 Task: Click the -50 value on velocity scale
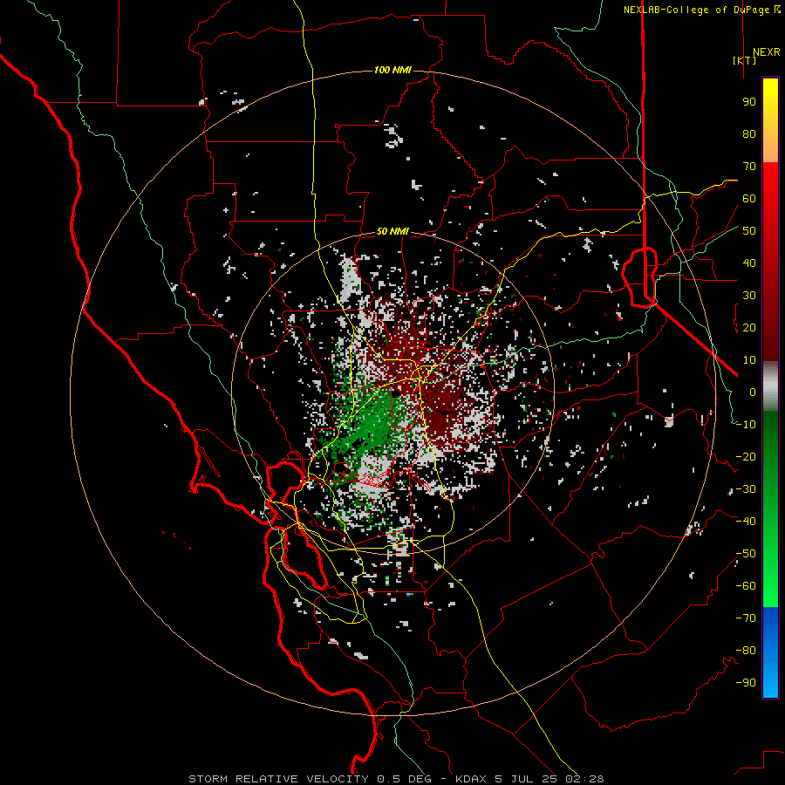[x=746, y=554]
